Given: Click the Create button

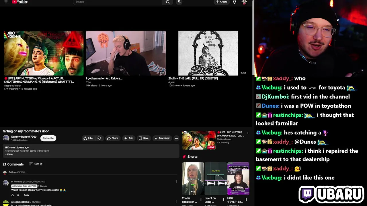Looking at the screenshot, I should [x=222, y=2].
